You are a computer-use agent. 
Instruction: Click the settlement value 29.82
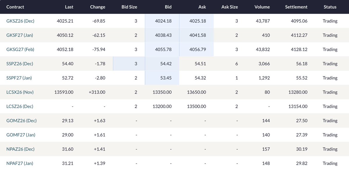click(302, 163)
